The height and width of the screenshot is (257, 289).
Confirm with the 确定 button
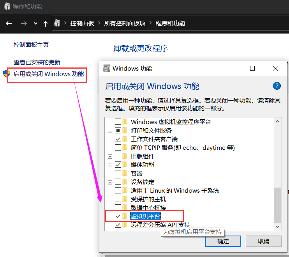tap(223, 241)
